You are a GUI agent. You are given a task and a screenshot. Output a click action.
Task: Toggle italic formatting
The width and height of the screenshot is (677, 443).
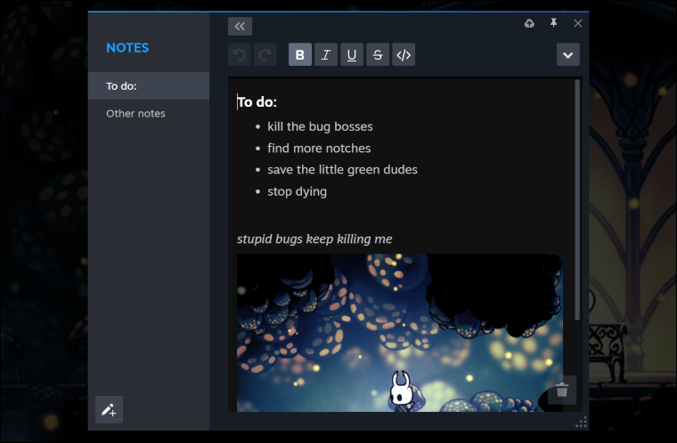pos(326,55)
